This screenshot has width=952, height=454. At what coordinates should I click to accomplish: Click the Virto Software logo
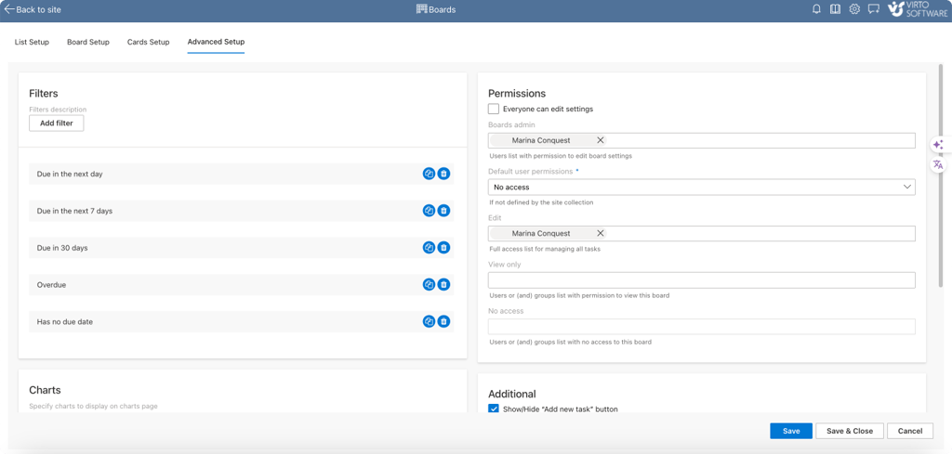[x=917, y=9]
